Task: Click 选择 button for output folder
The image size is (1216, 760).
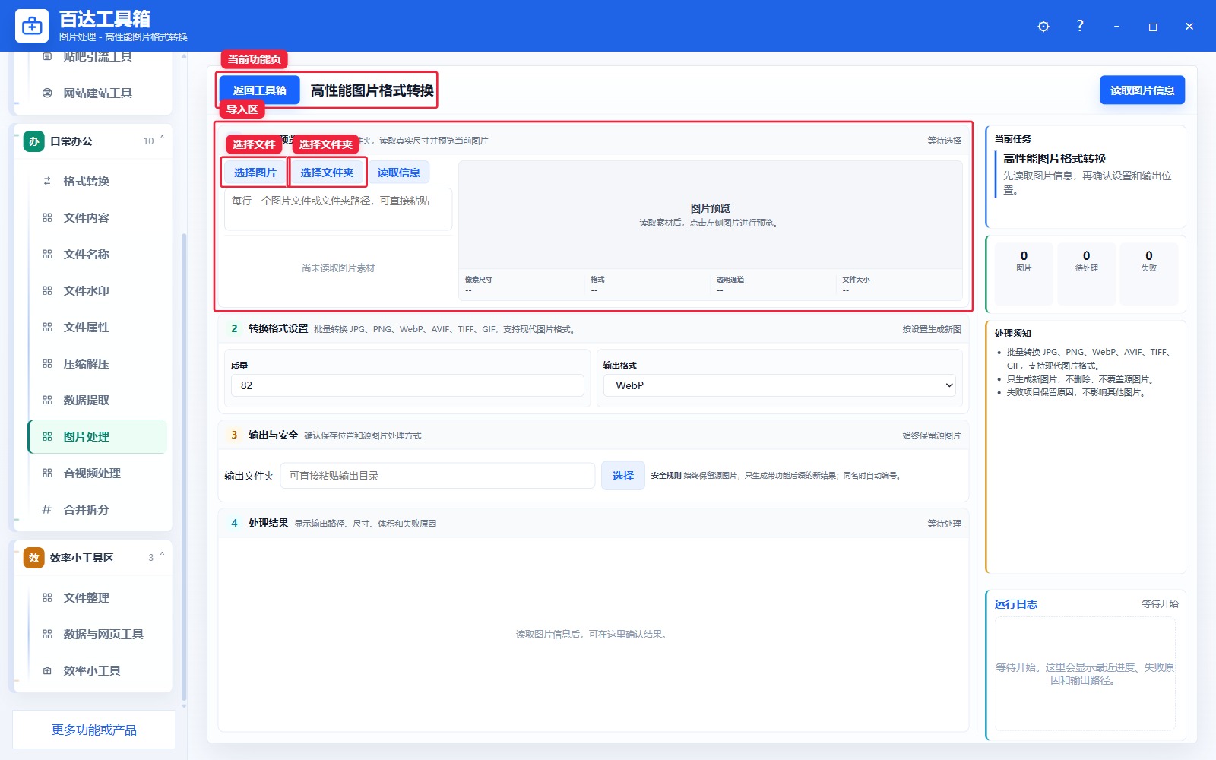Action: click(623, 476)
